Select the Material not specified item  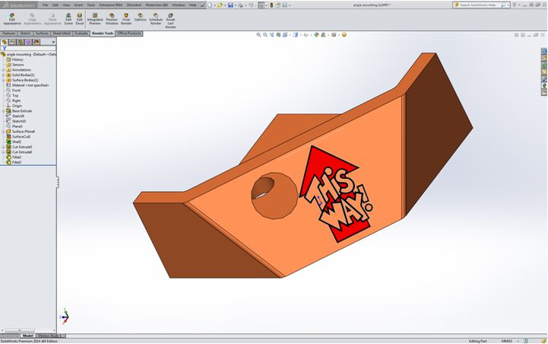point(30,85)
